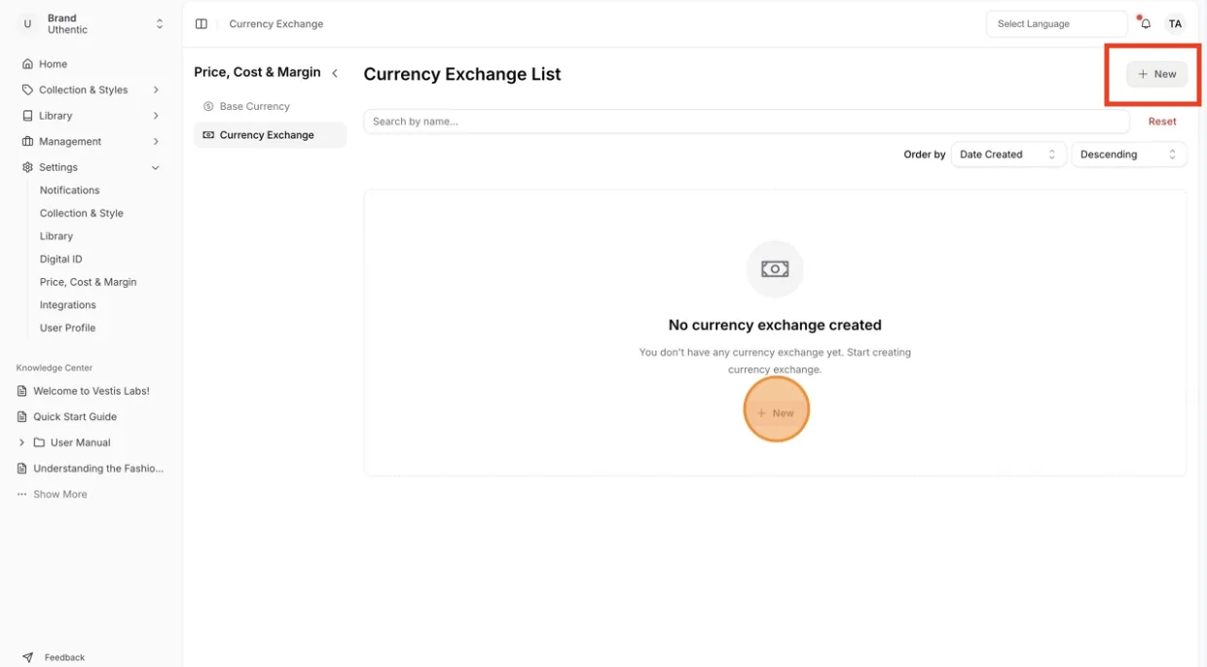Select the Base Currency tab
The width and height of the screenshot is (1207, 667).
[270, 106]
